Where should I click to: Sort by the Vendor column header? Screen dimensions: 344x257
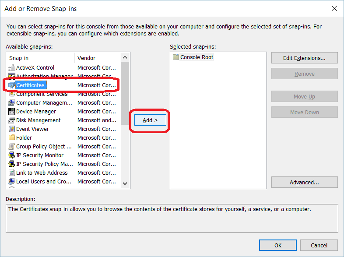tap(96, 58)
